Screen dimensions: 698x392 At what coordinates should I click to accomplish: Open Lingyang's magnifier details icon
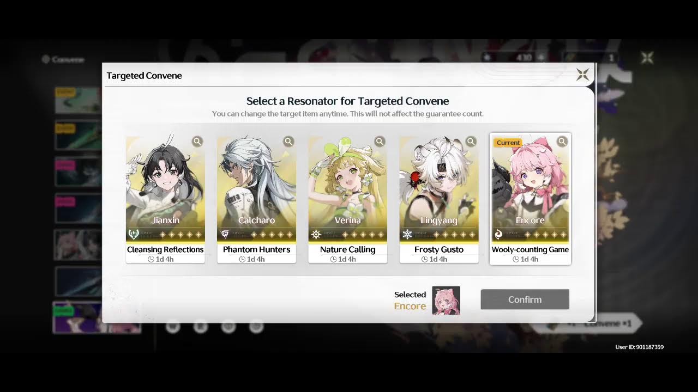(471, 142)
